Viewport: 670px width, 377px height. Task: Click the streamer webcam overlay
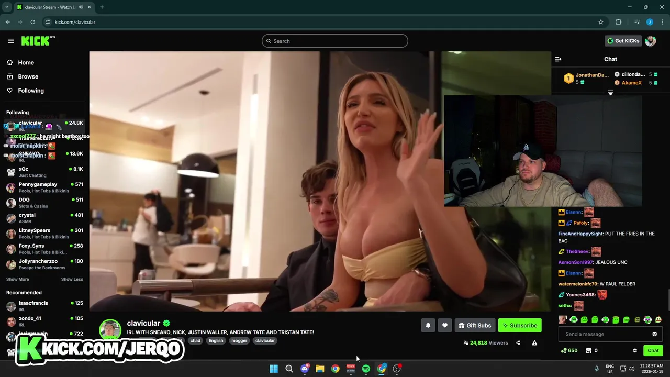tap(543, 151)
